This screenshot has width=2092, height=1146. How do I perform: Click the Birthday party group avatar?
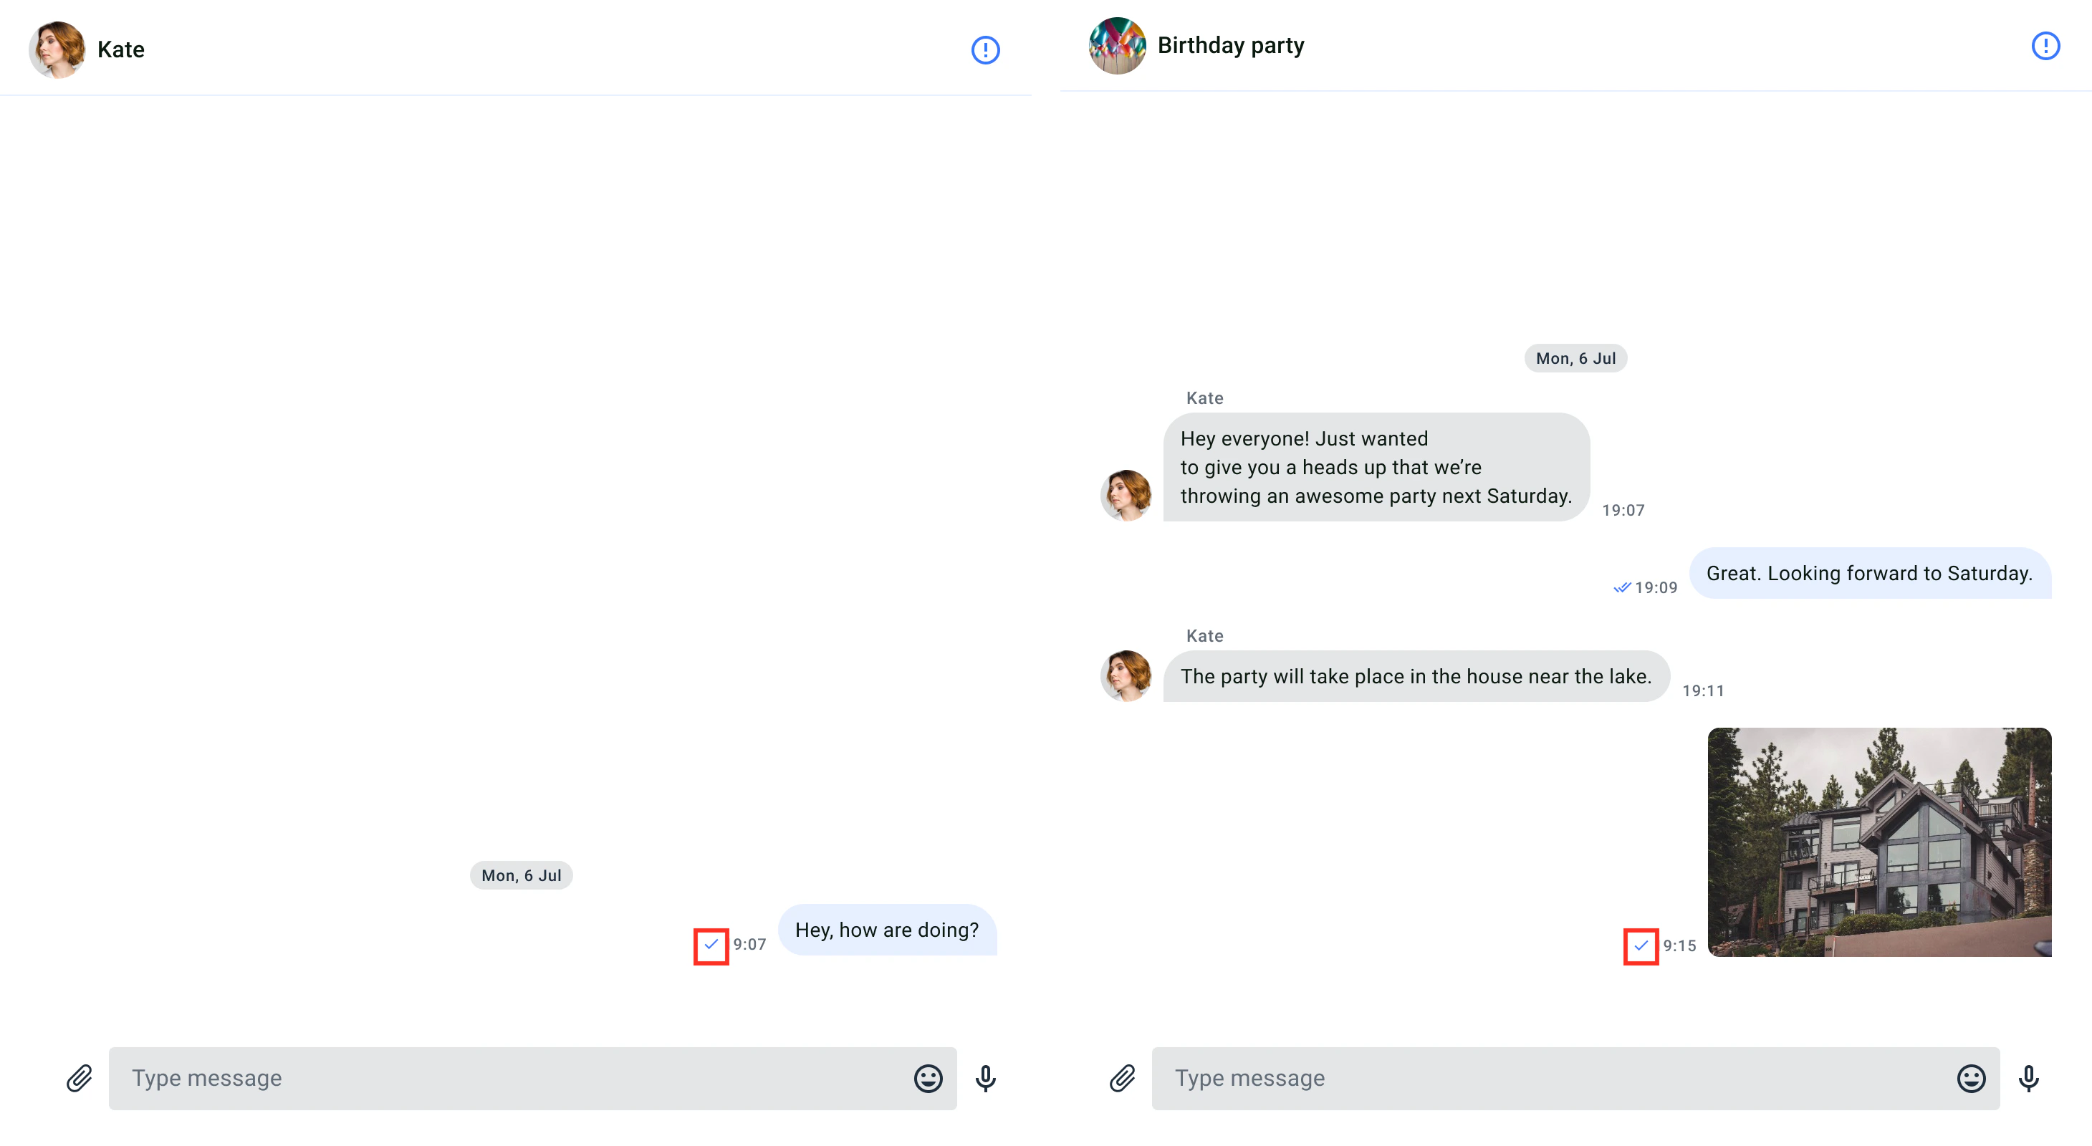coord(1118,45)
